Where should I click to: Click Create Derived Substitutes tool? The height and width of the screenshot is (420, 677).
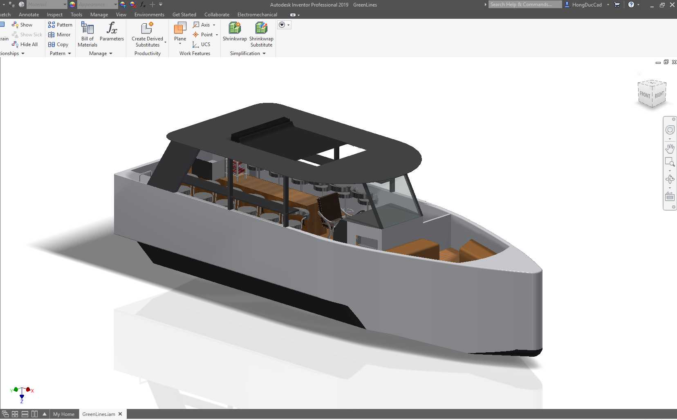click(x=148, y=34)
